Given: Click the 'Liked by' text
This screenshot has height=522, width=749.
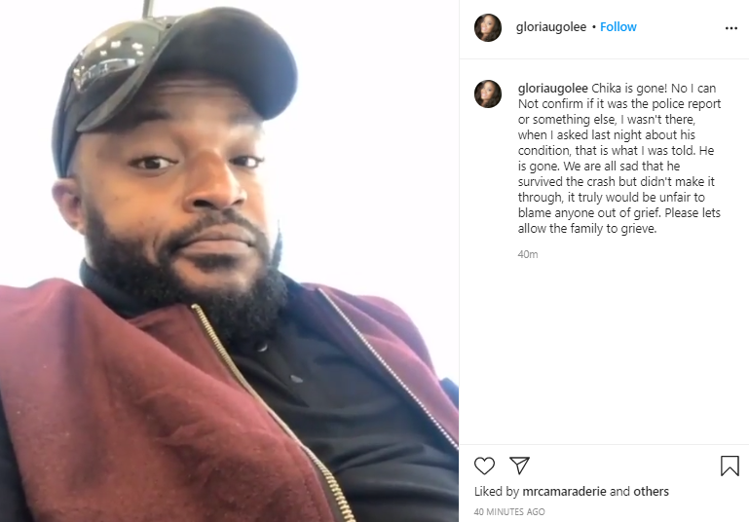Looking at the screenshot, I should [497, 491].
